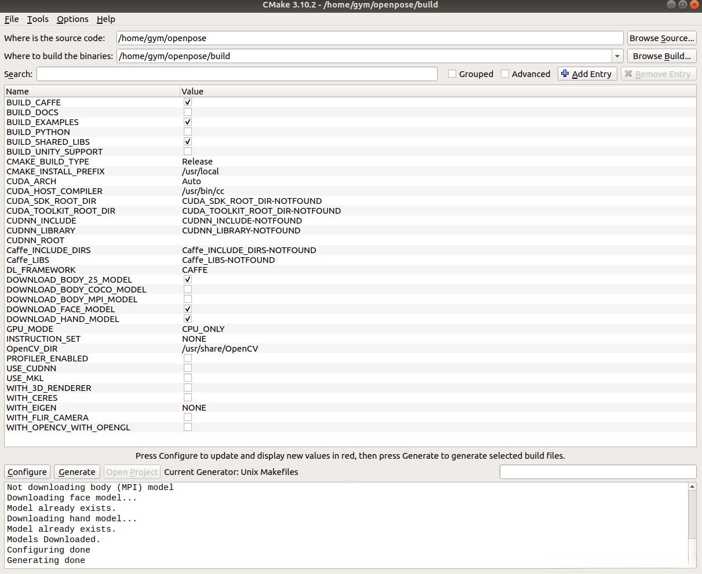Toggle the BUILD_SHARED_LIBS checkbox
Image resolution: width=702 pixels, height=574 pixels.
point(188,142)
